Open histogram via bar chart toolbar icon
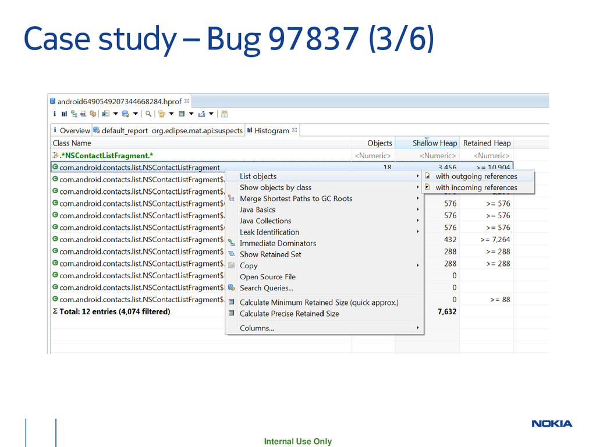The height and width of the screenshot is (447, 596). pos(64,114)
